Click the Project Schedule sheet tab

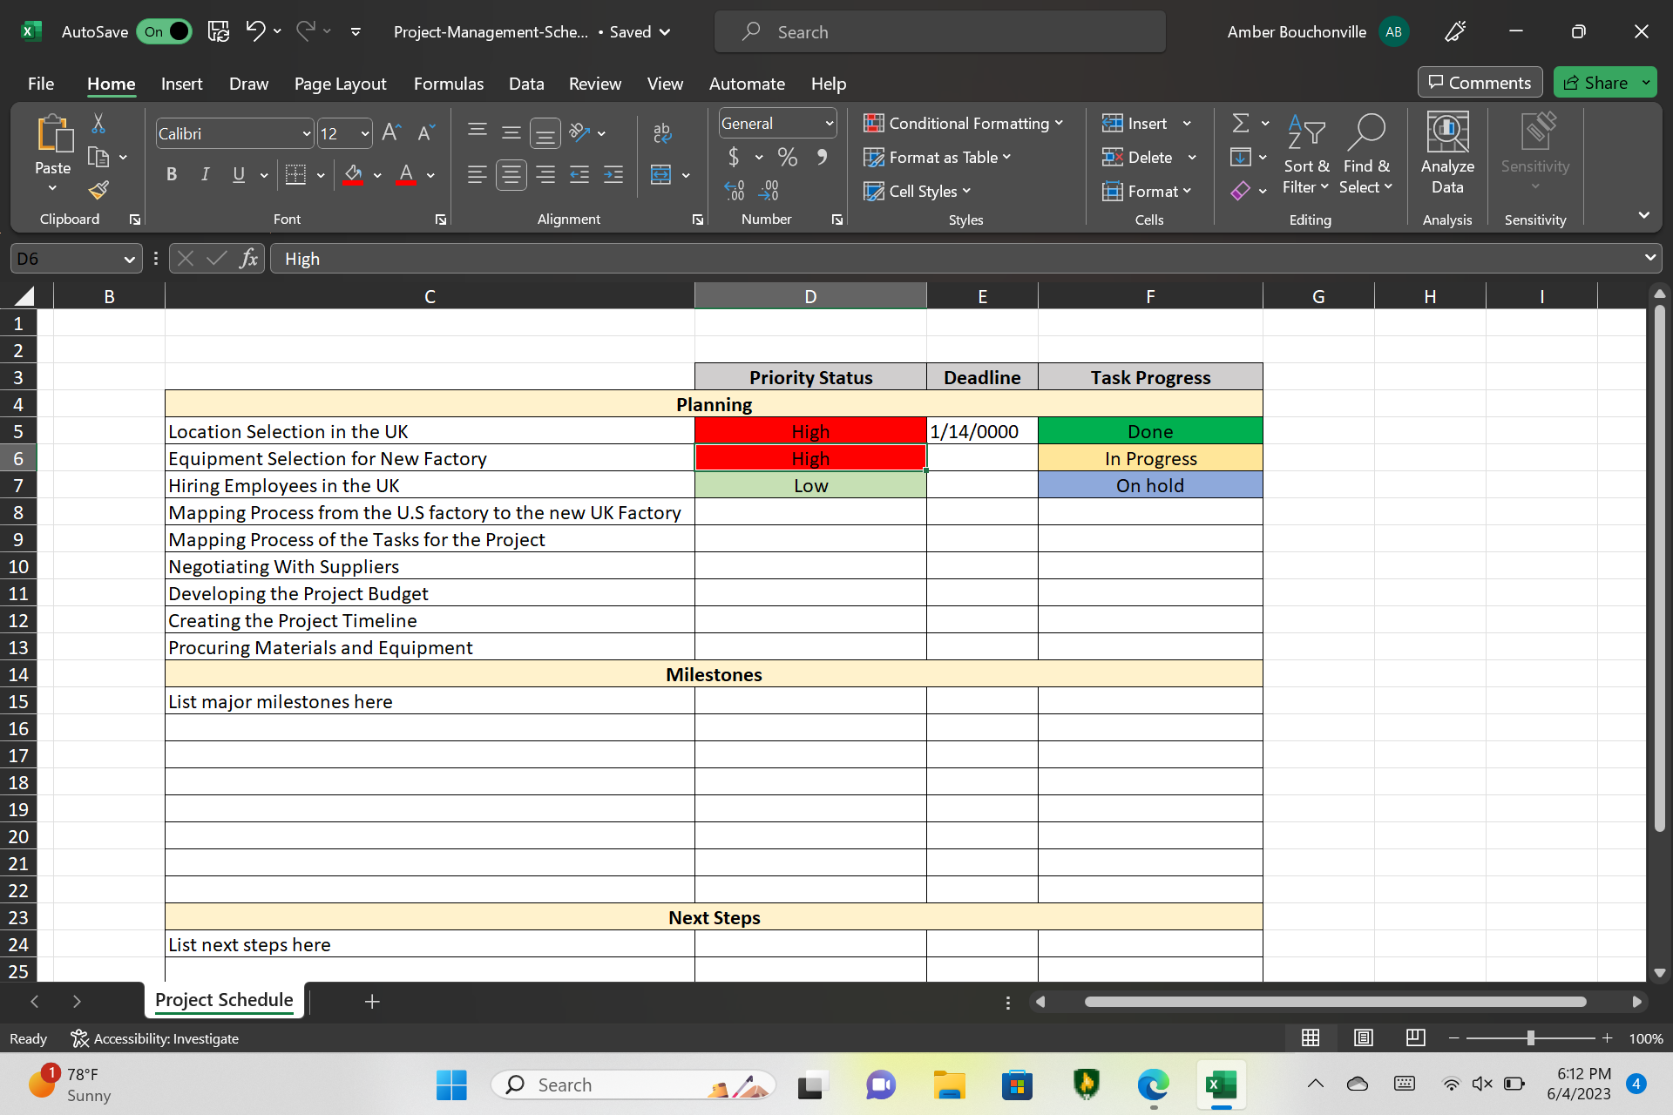223,1001
